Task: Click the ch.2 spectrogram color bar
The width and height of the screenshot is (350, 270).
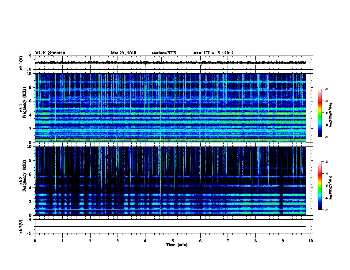Action: coord(320,186)
